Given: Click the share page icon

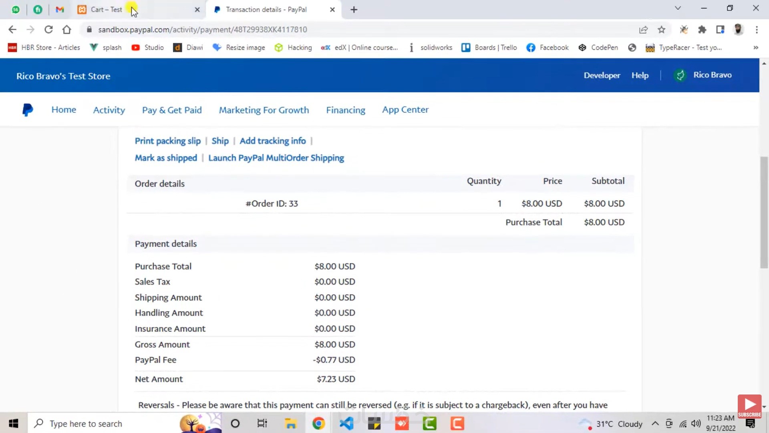Looking at the screenshot, I should click(x=643, y=30).
